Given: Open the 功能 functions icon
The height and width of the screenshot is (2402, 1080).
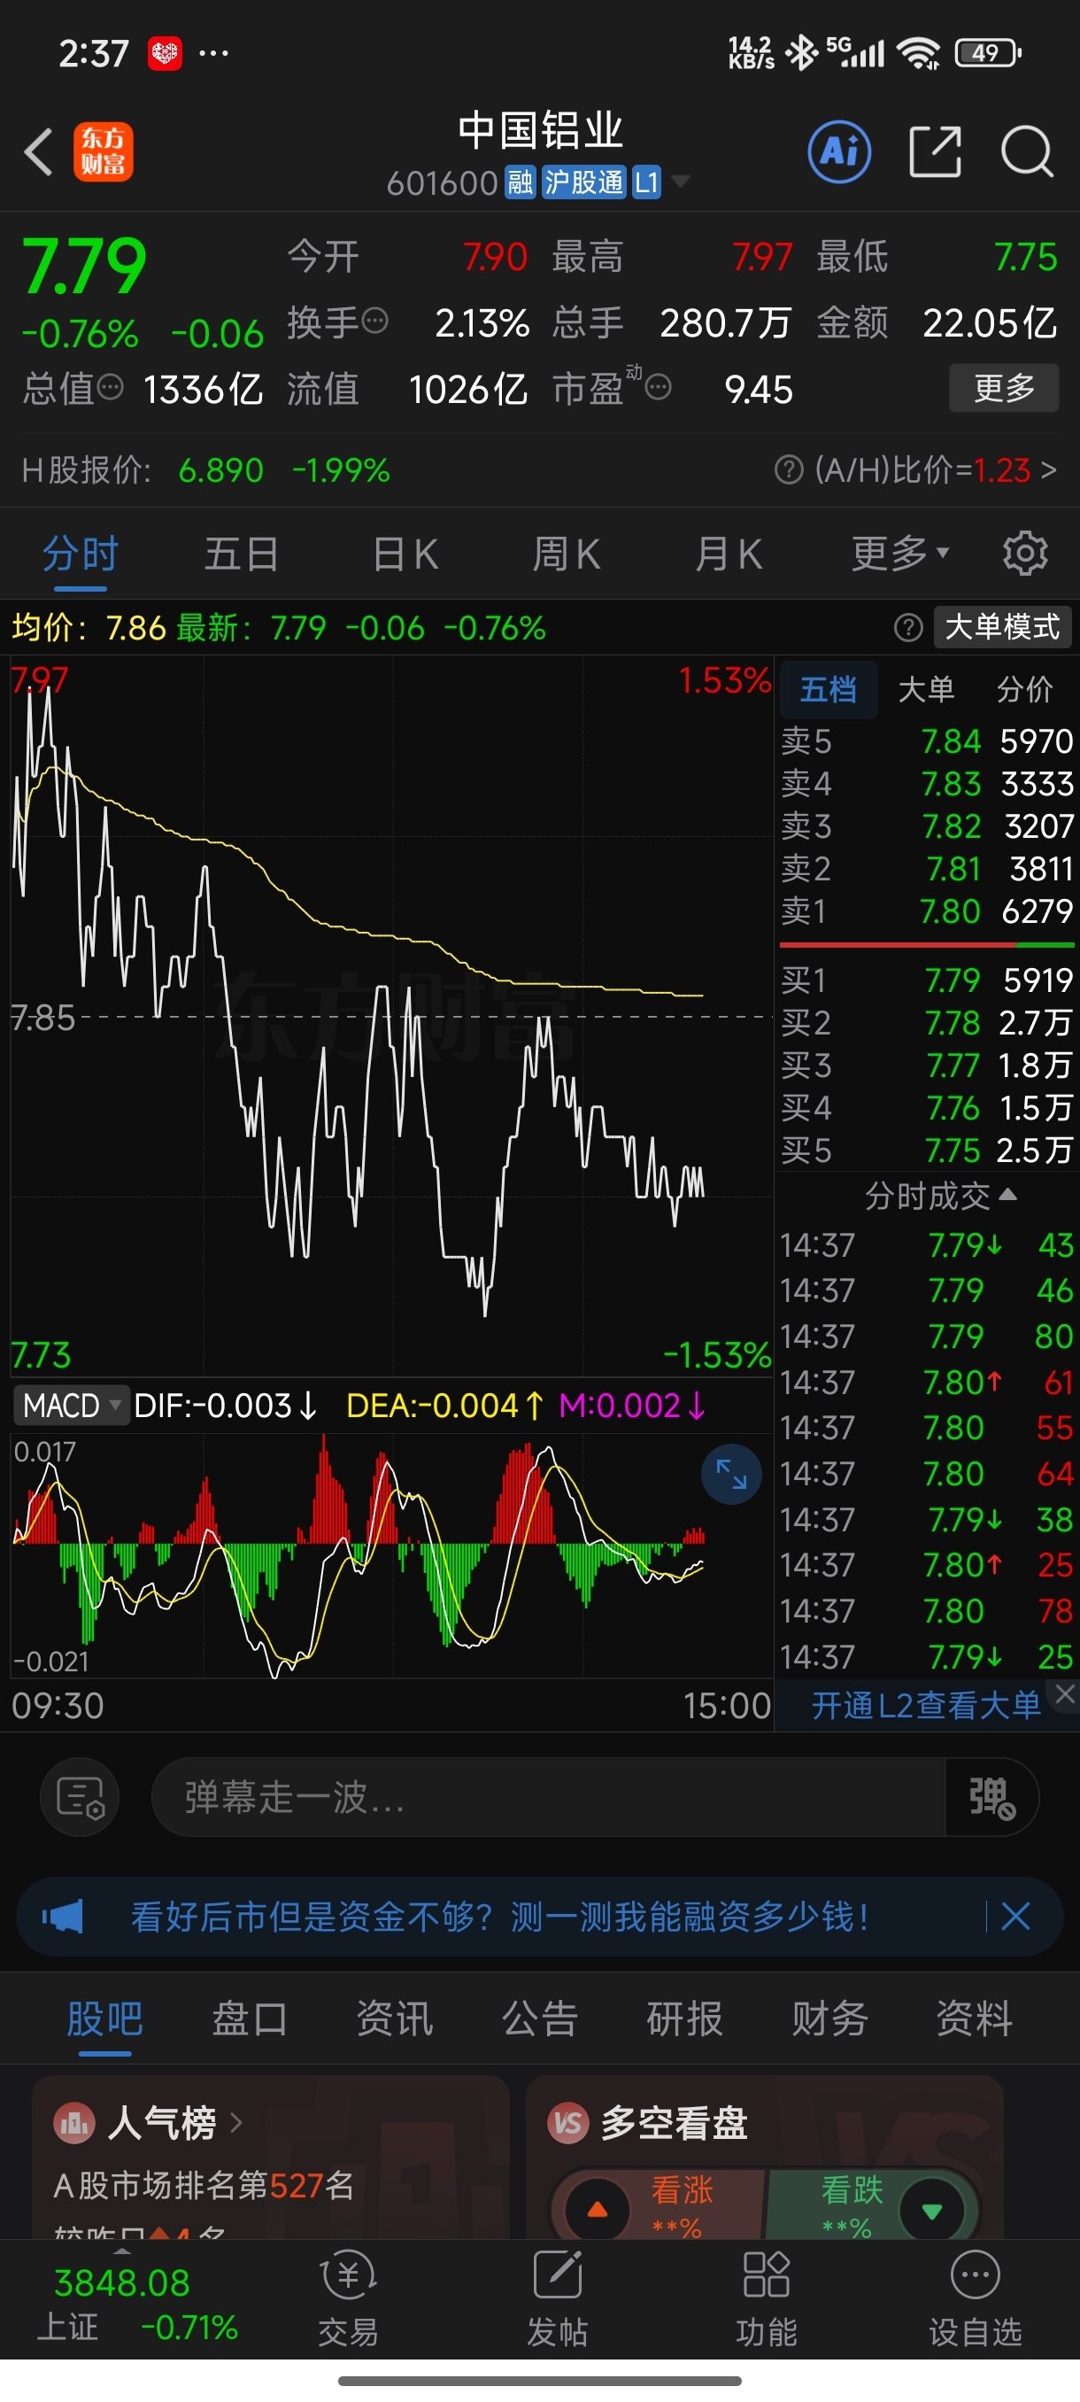Looking at the screenshot, I should pyautogui.click(x=766, y=2297).
